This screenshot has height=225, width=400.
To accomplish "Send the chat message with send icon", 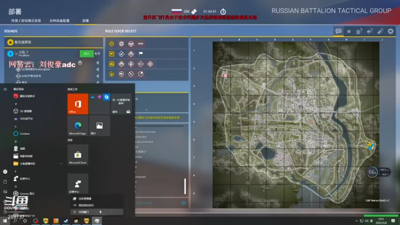I will coord(183,203).
